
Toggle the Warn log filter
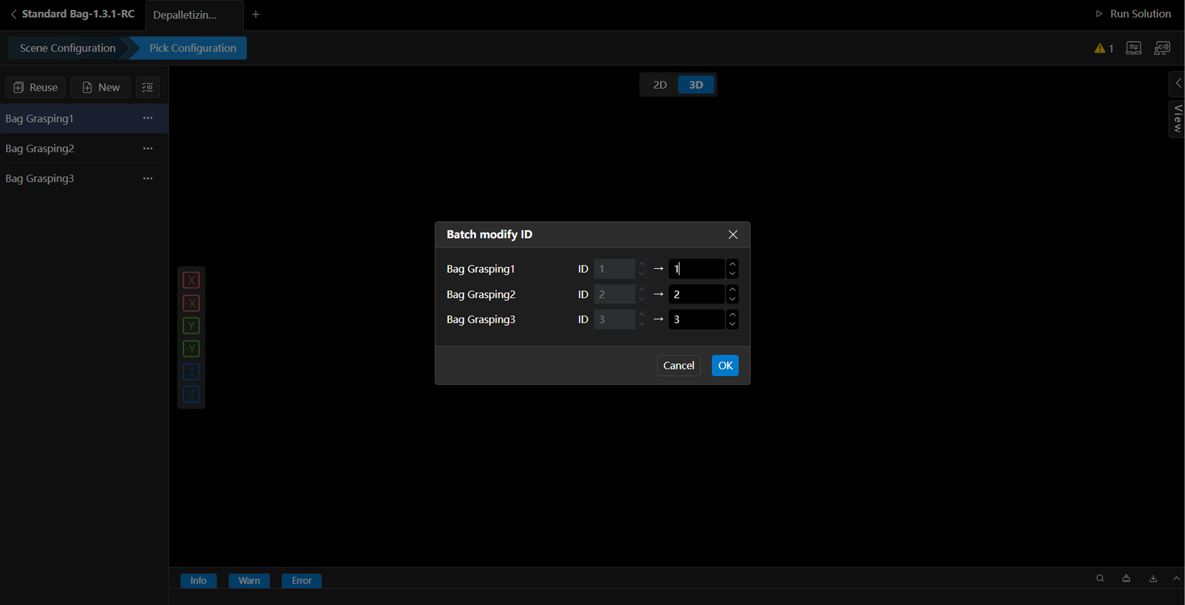(249, 580)
